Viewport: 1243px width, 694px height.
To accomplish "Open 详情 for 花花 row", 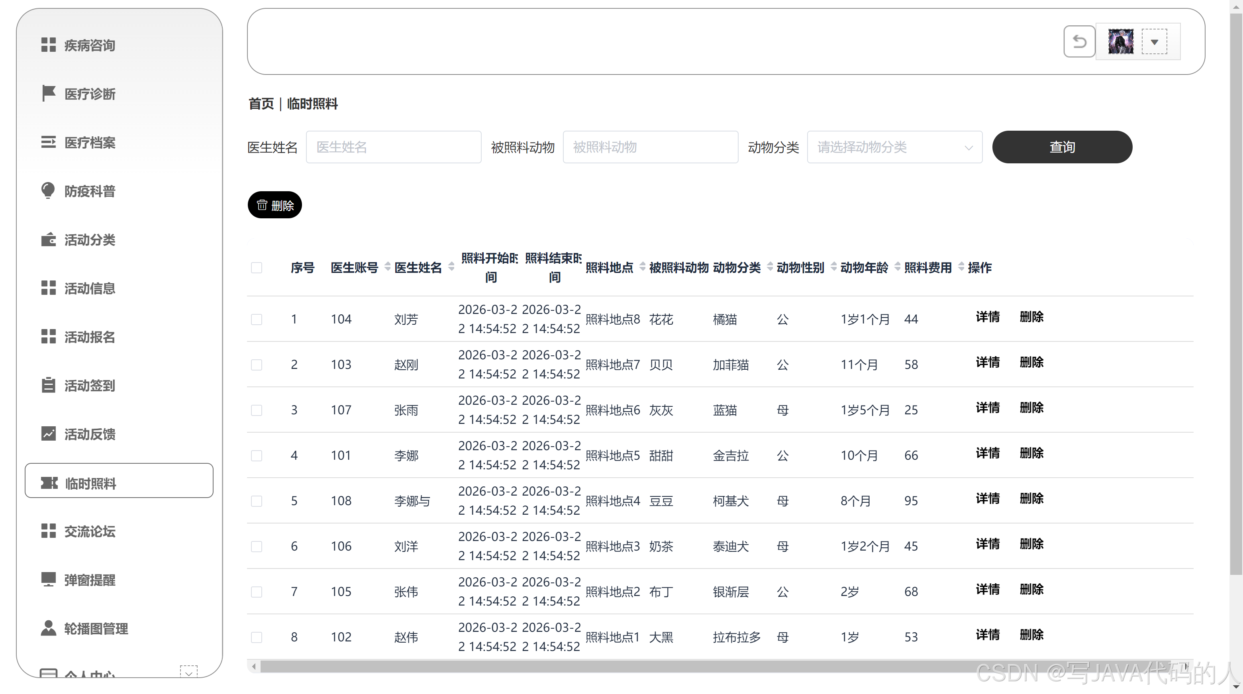I will pos(988,317).
